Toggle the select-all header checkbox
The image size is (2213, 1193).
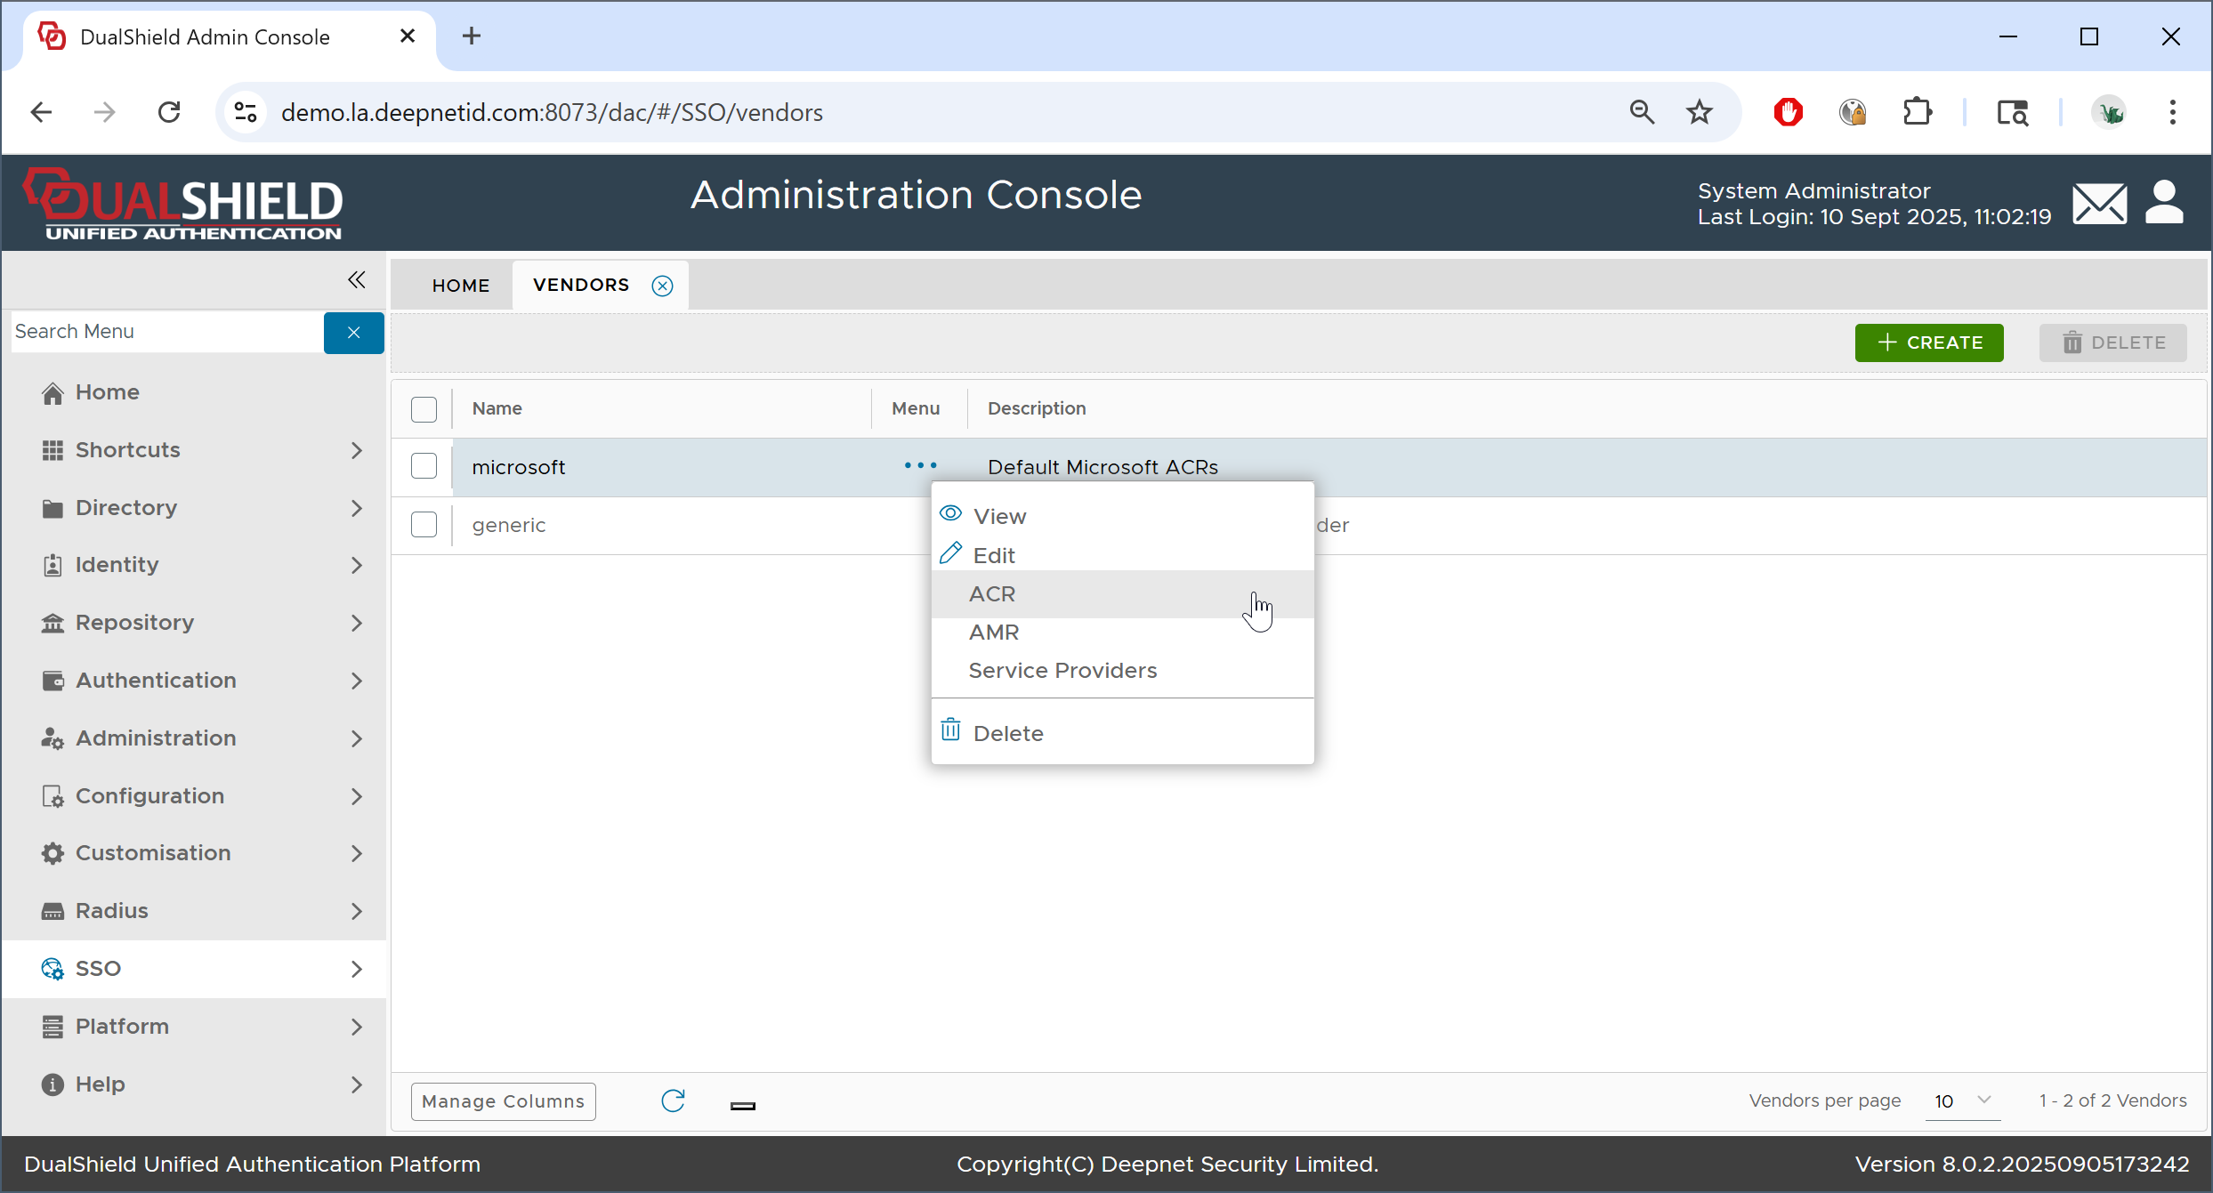[x=424, y=409]
